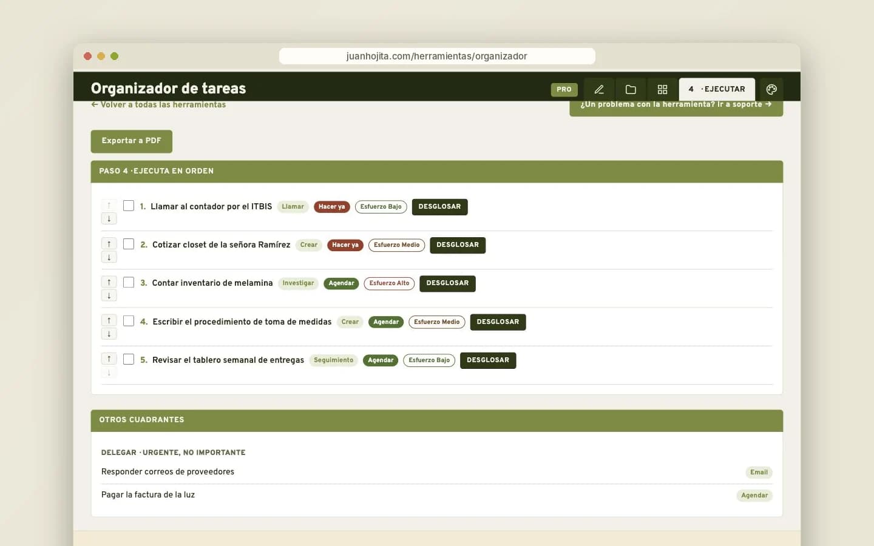
Task: Open the color palette theme icon
Action: click(771, 89)
